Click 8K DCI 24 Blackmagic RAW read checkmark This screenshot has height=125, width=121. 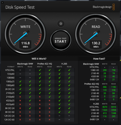(30, 108)
